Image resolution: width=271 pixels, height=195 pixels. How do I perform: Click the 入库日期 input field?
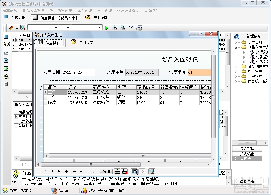tap(79, 72)
